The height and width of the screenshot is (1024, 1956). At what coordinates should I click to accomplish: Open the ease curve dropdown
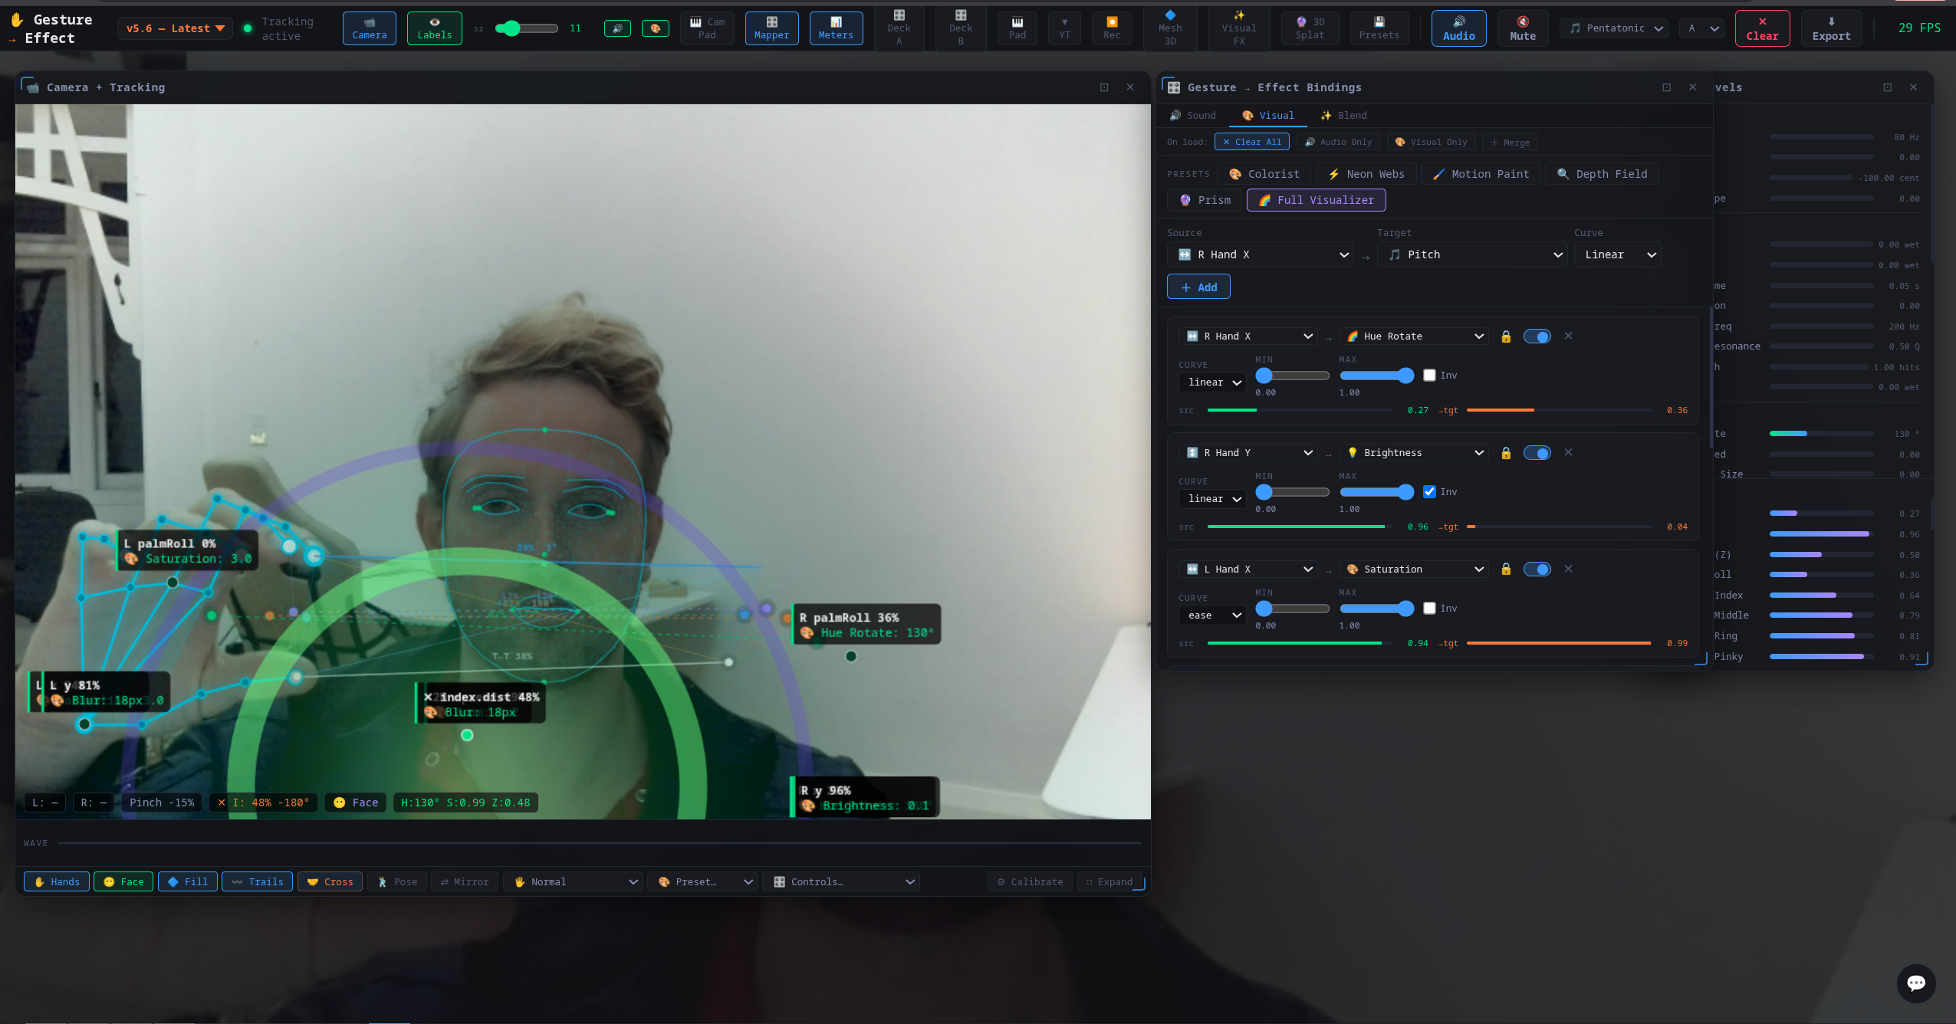pos(1213,615)
